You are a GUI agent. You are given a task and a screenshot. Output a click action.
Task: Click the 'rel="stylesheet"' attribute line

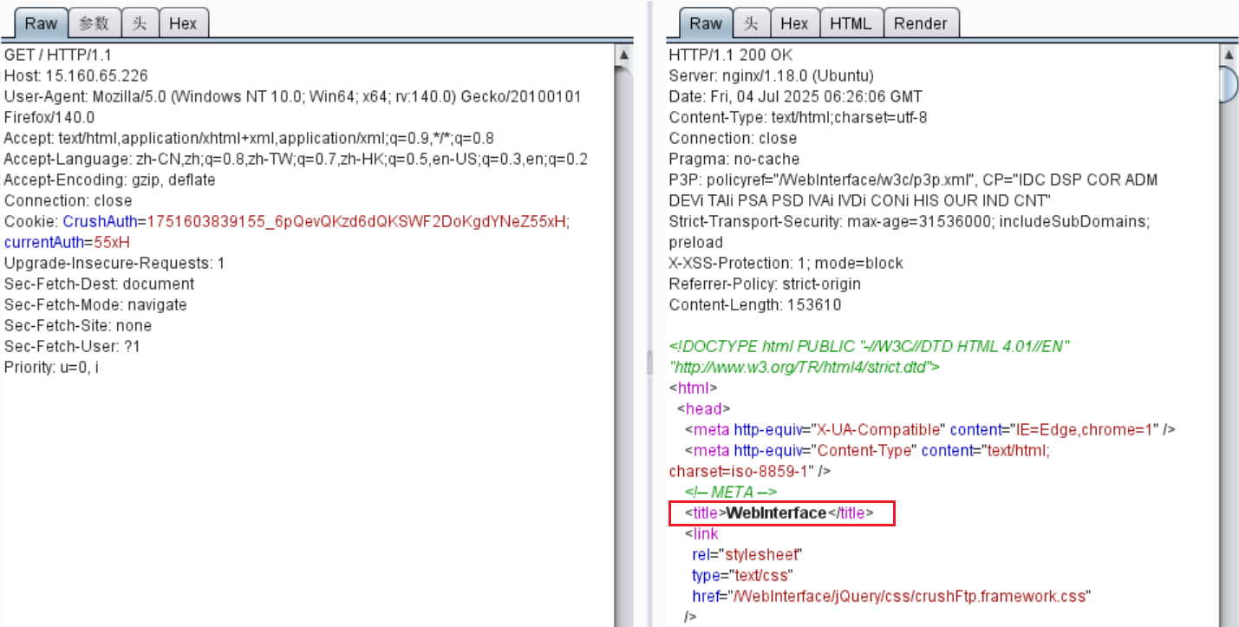pos(748,554)
